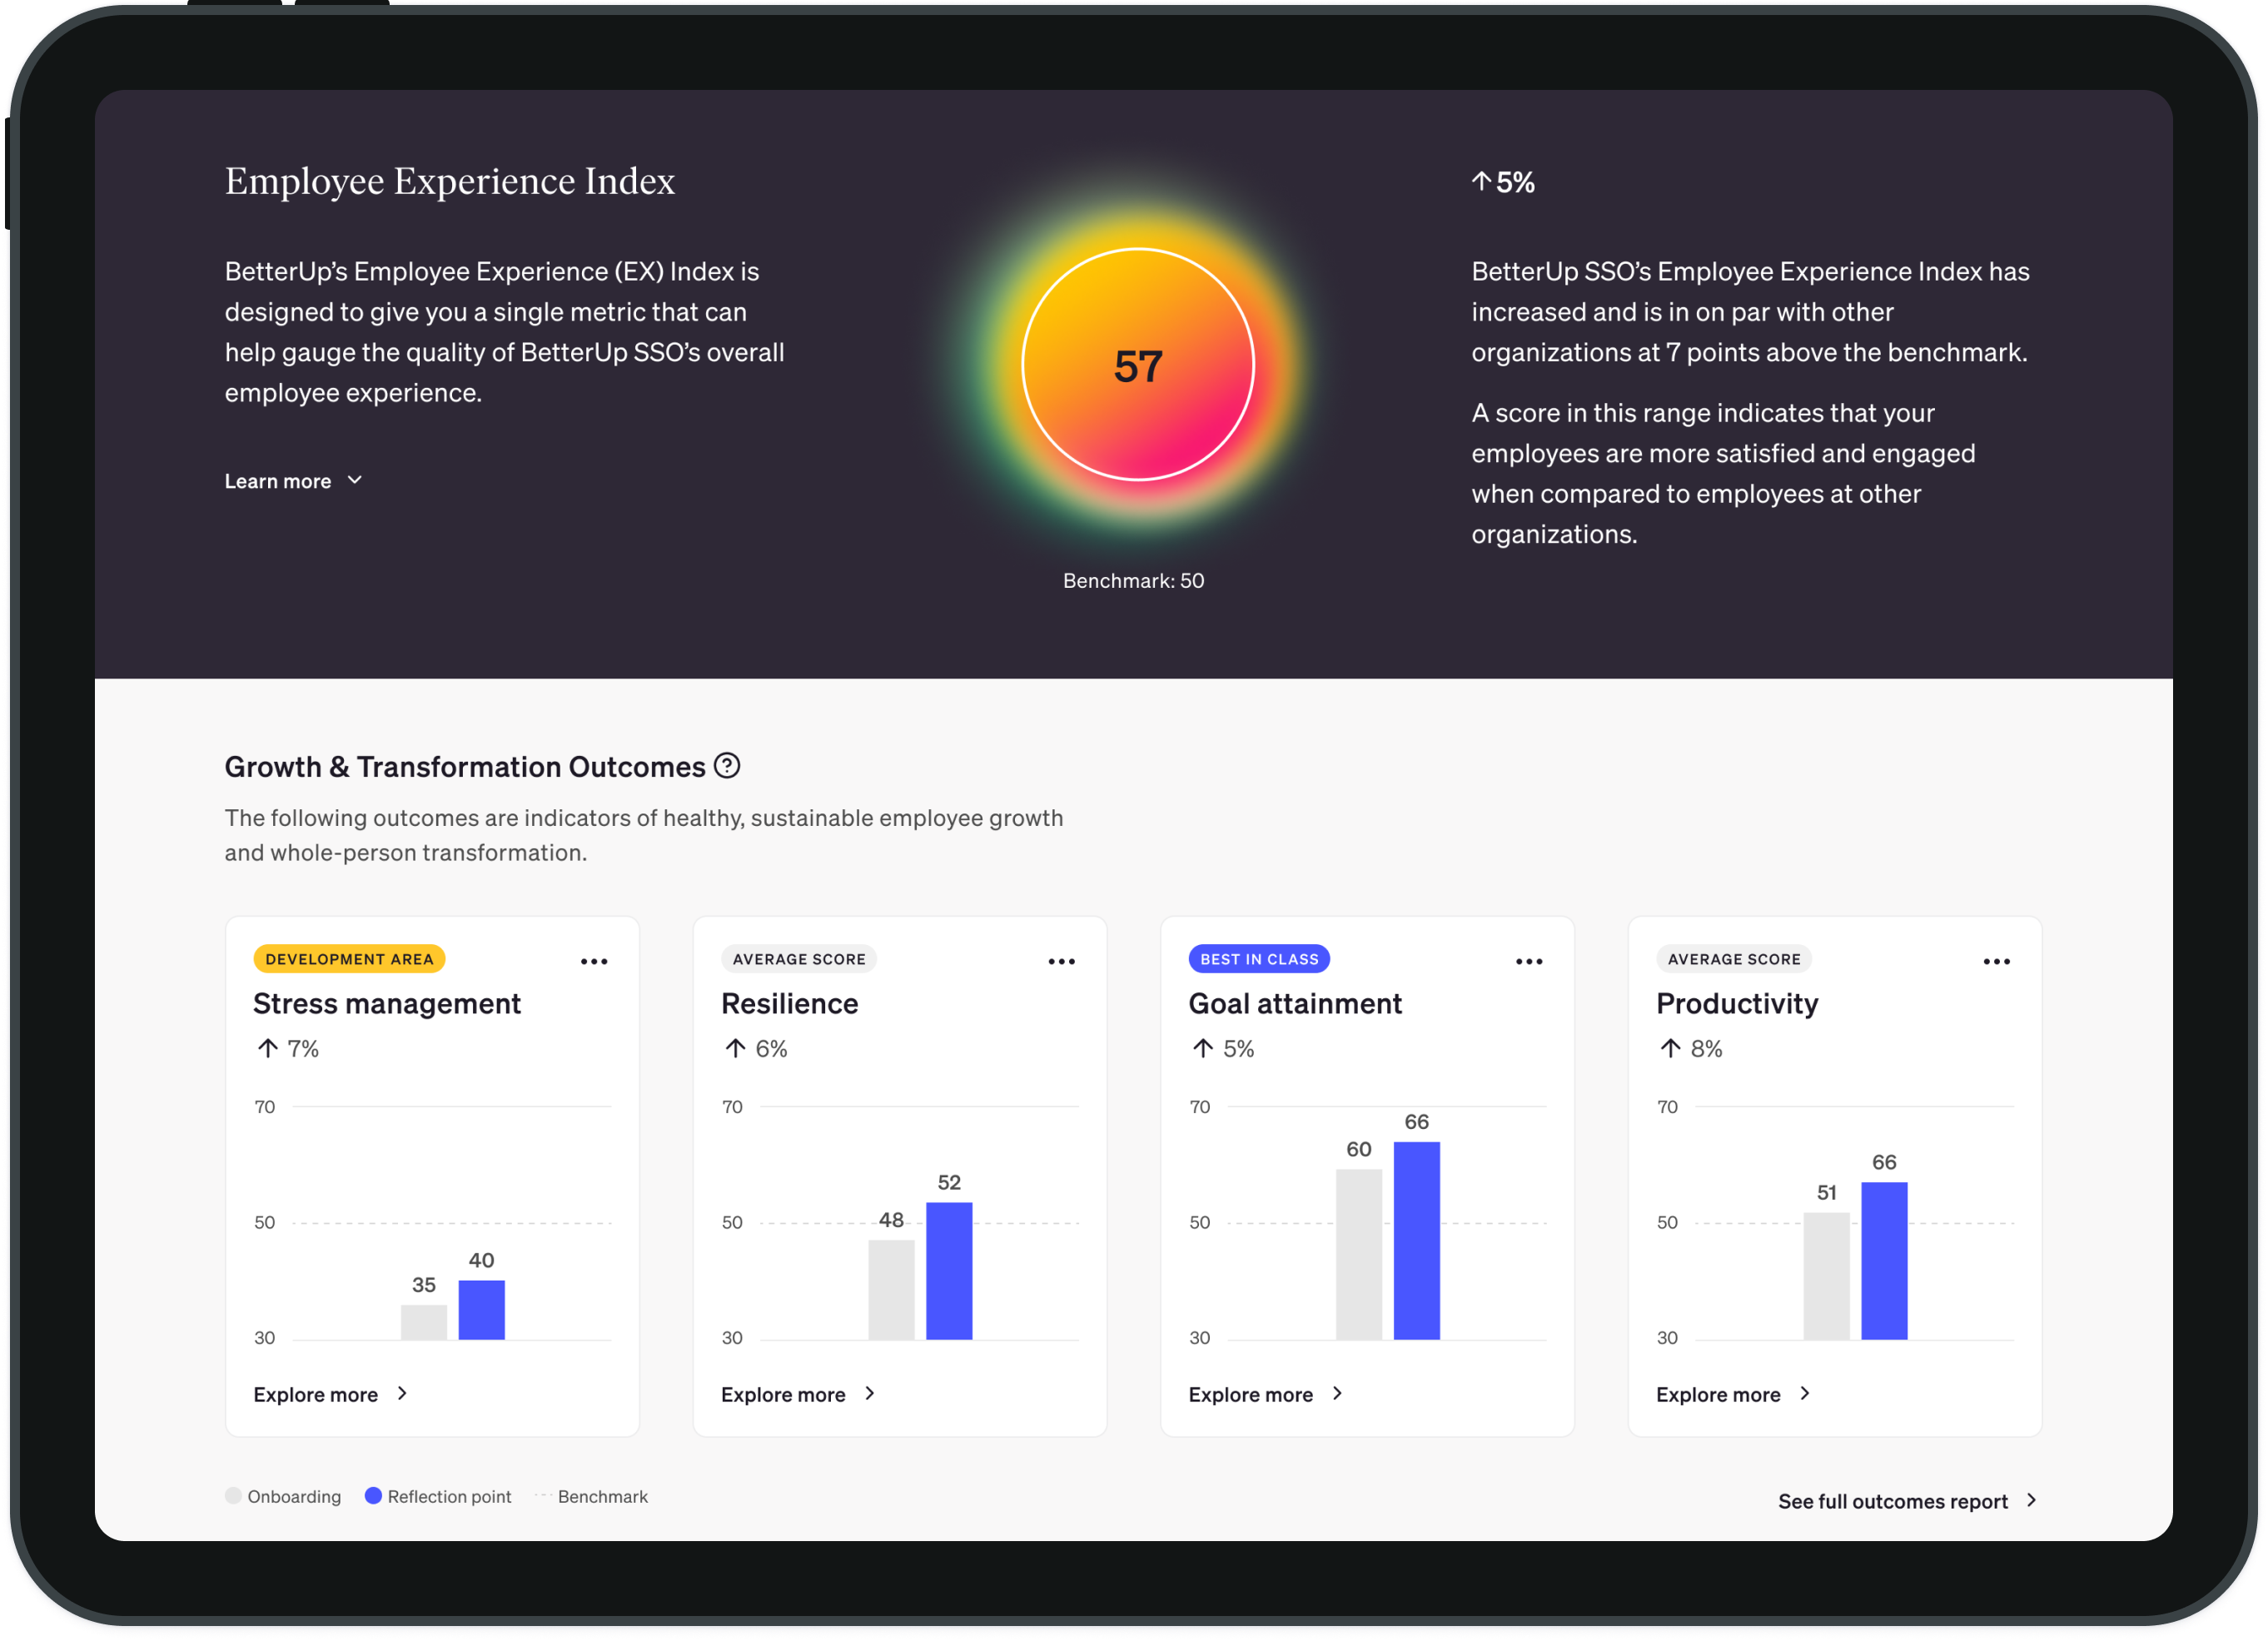Toggle the Reflection point legend indicator

point(375,1496)
